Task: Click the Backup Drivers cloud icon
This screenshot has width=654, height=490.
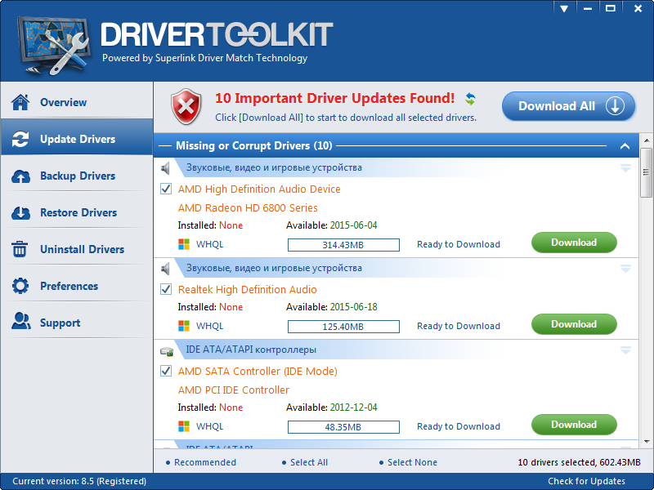Action: coord(20,176)
